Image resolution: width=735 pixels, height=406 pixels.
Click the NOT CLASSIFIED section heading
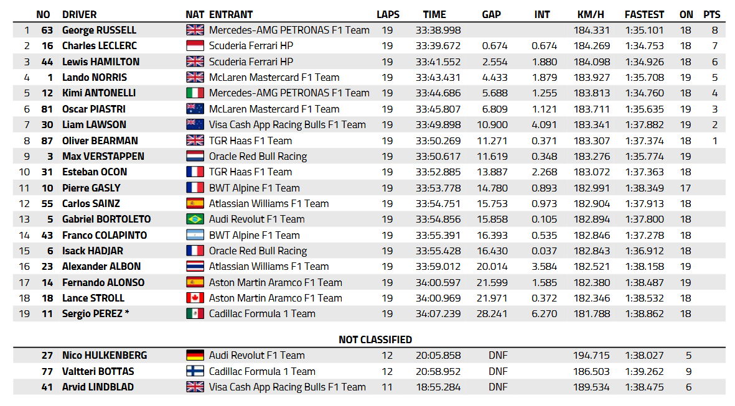point(375,339)
